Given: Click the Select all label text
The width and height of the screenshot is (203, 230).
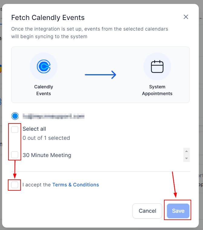Looking at the screenshot, I should pos(34,129).
